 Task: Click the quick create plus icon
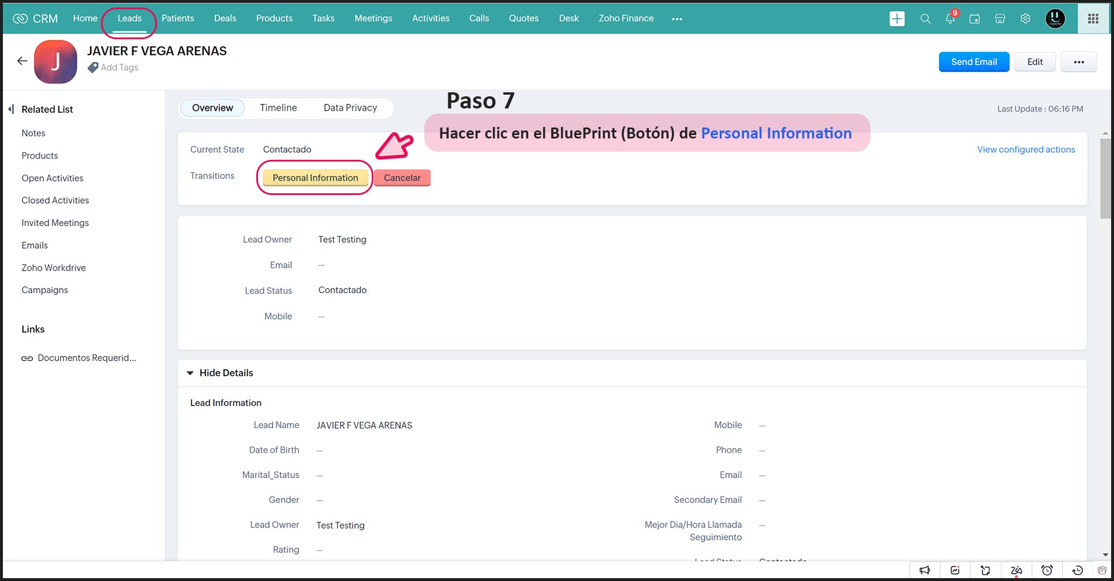tap(897, 18)
